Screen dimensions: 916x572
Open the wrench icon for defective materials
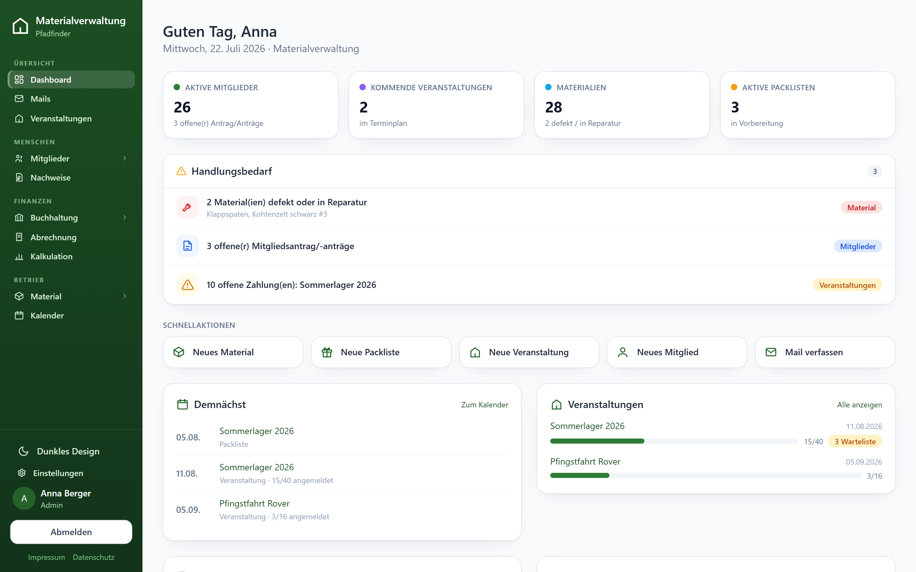click(187, 207)
